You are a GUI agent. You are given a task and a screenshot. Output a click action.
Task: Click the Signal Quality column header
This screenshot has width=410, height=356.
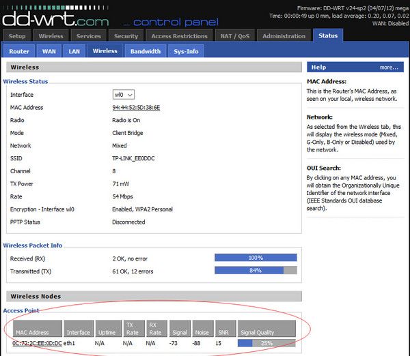click(266, 328)
